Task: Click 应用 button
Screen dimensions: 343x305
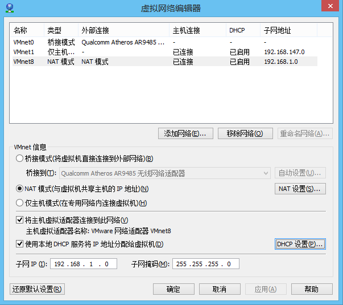Action: [266, 289]
